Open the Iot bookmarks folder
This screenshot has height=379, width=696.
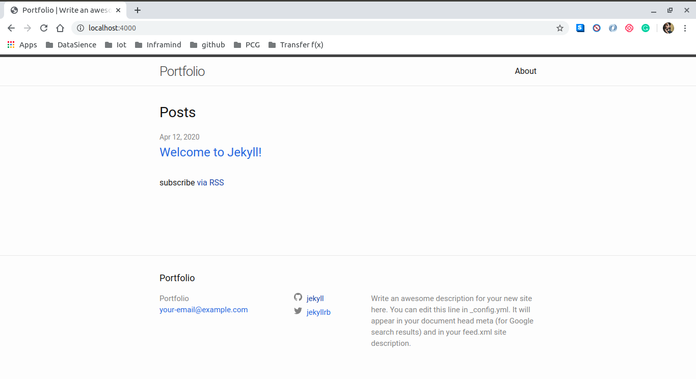[116, 45]
